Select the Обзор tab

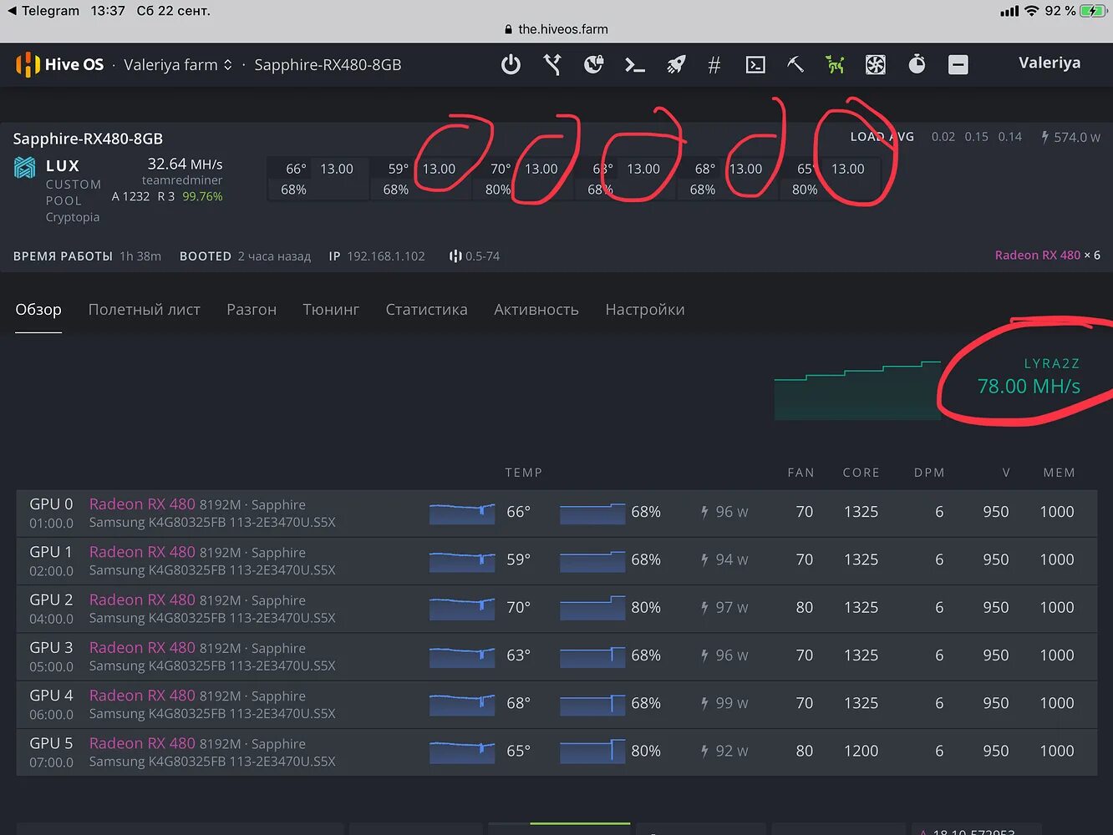(38, 310)
